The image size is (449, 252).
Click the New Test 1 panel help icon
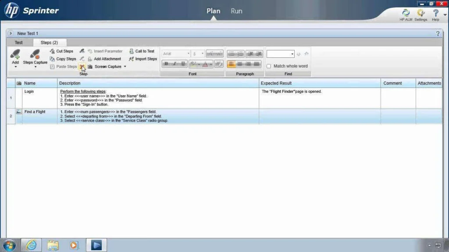tap(438, 33)
